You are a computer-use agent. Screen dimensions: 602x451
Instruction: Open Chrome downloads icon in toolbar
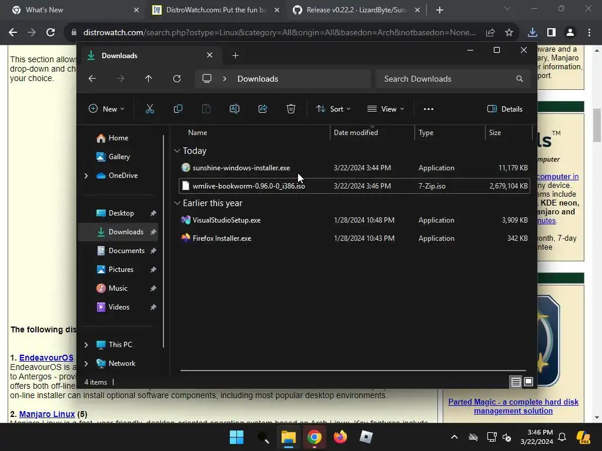tap(533, 33)
